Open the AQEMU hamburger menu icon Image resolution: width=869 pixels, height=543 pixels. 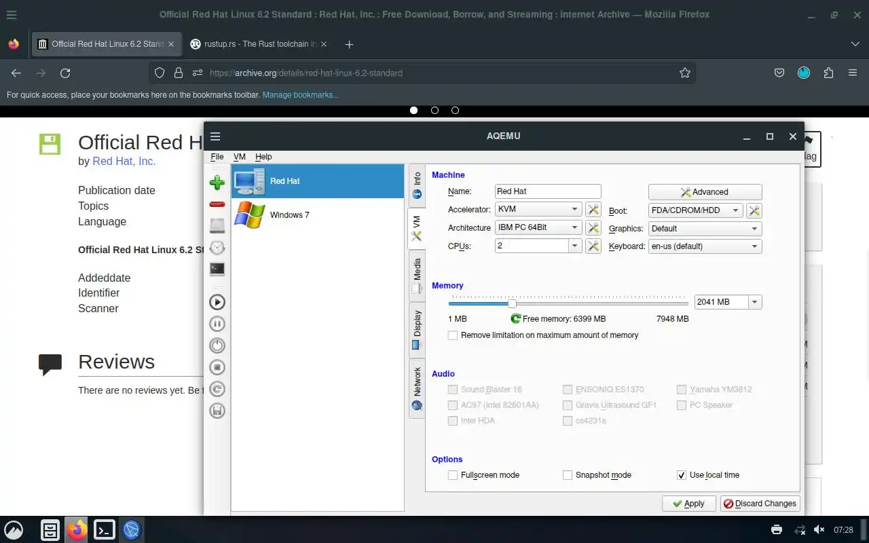click(215, 136)
